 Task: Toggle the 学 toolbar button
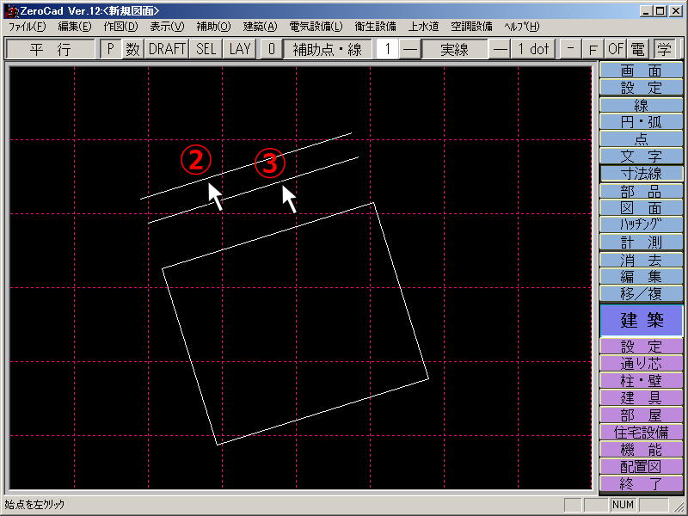(664, 49)
